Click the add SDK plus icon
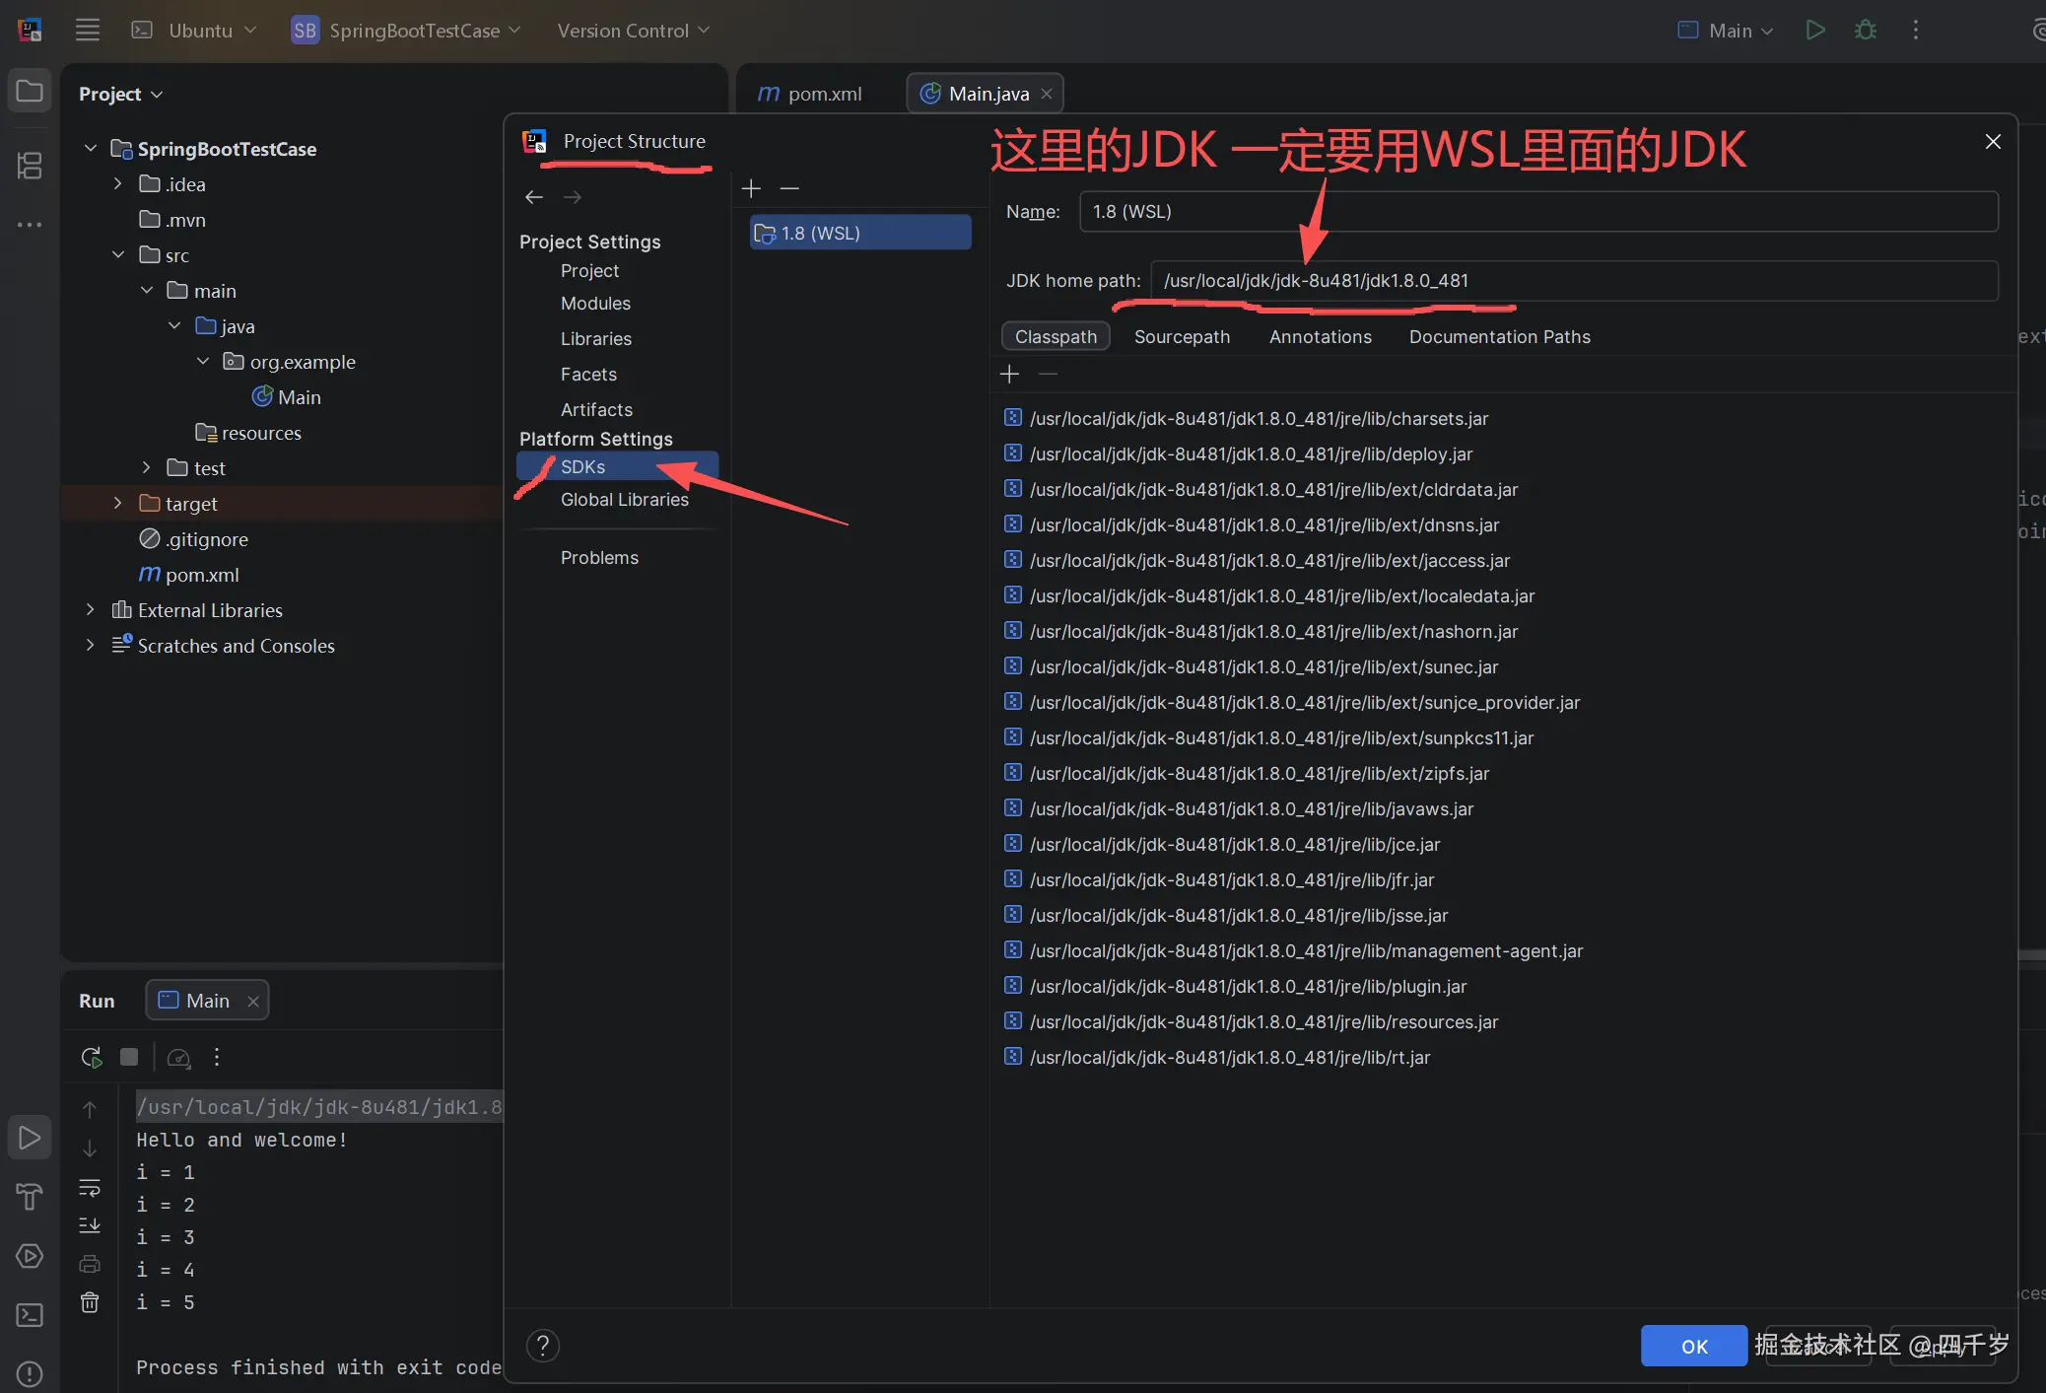Viewport: 2046px width, 1393px height. [751, 188]
